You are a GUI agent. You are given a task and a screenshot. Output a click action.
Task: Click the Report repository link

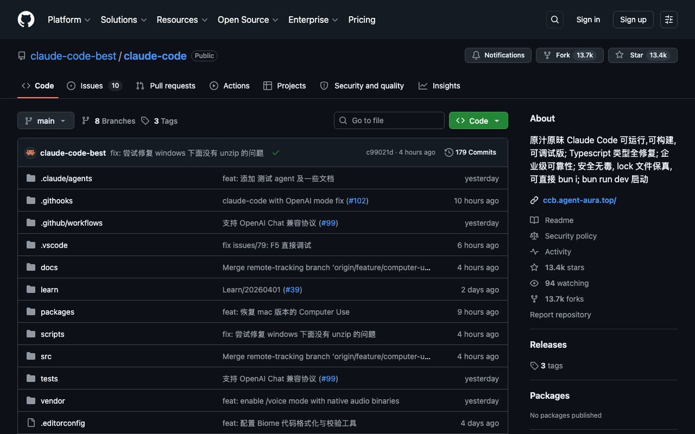561,315
